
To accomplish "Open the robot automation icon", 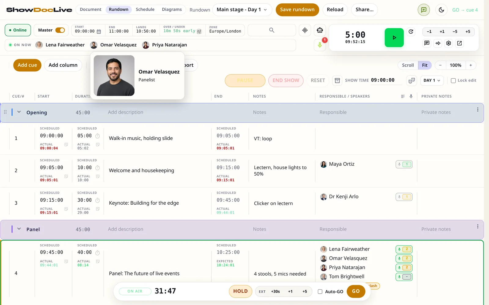I will coord(320,30).
